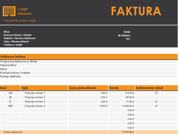The image size is (179, 137).
Task: Click the sender Kod pocztowy i miasto line in the header
Action: [18, 35]
